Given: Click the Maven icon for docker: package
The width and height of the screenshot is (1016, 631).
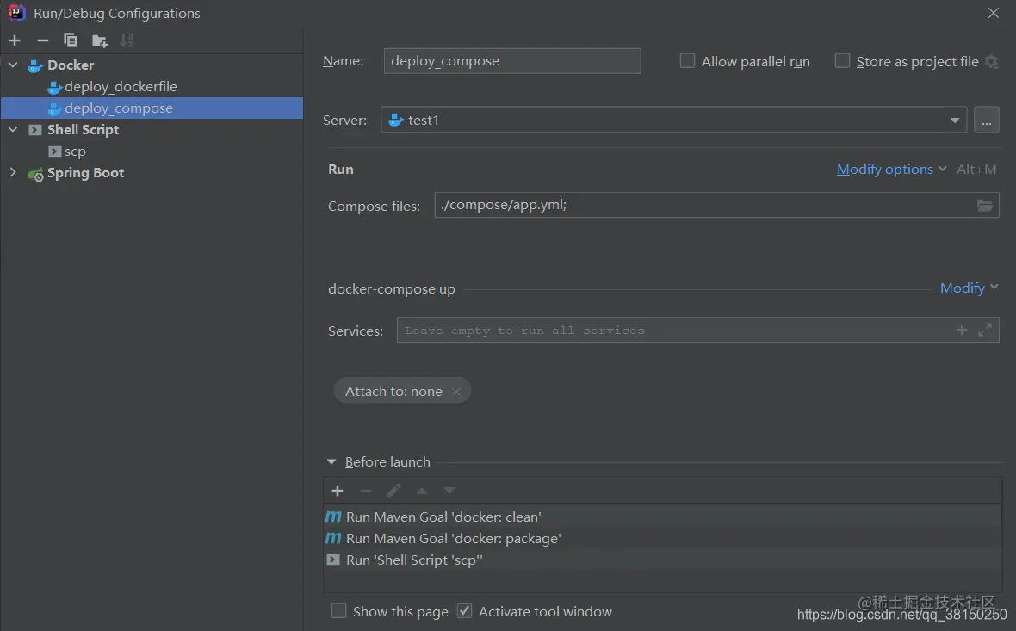Looking at the screenshot, I should tap(333, 538).
